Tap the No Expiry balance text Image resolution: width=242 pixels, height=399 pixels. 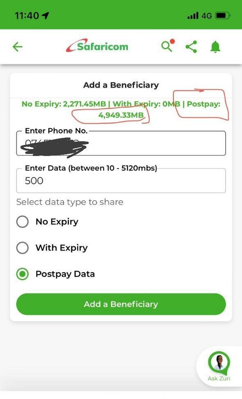64,104
